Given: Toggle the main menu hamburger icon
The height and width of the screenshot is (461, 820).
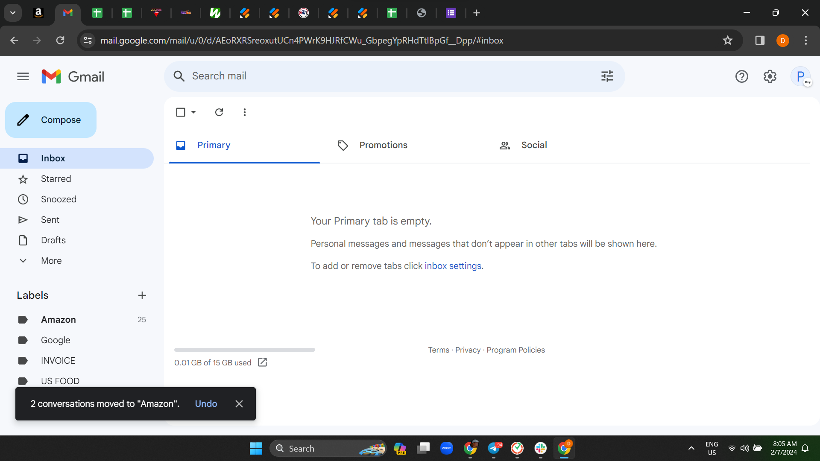Looking at the screenshot, I should (x=23, y=76).
